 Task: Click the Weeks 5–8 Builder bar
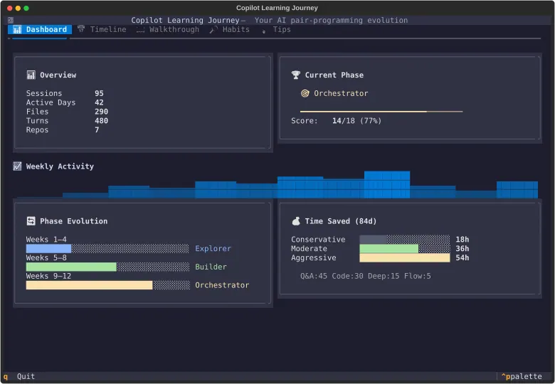click(107, 267)
